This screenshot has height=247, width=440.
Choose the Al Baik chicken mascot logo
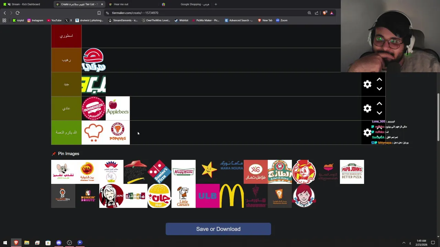[x=304, y=172]
